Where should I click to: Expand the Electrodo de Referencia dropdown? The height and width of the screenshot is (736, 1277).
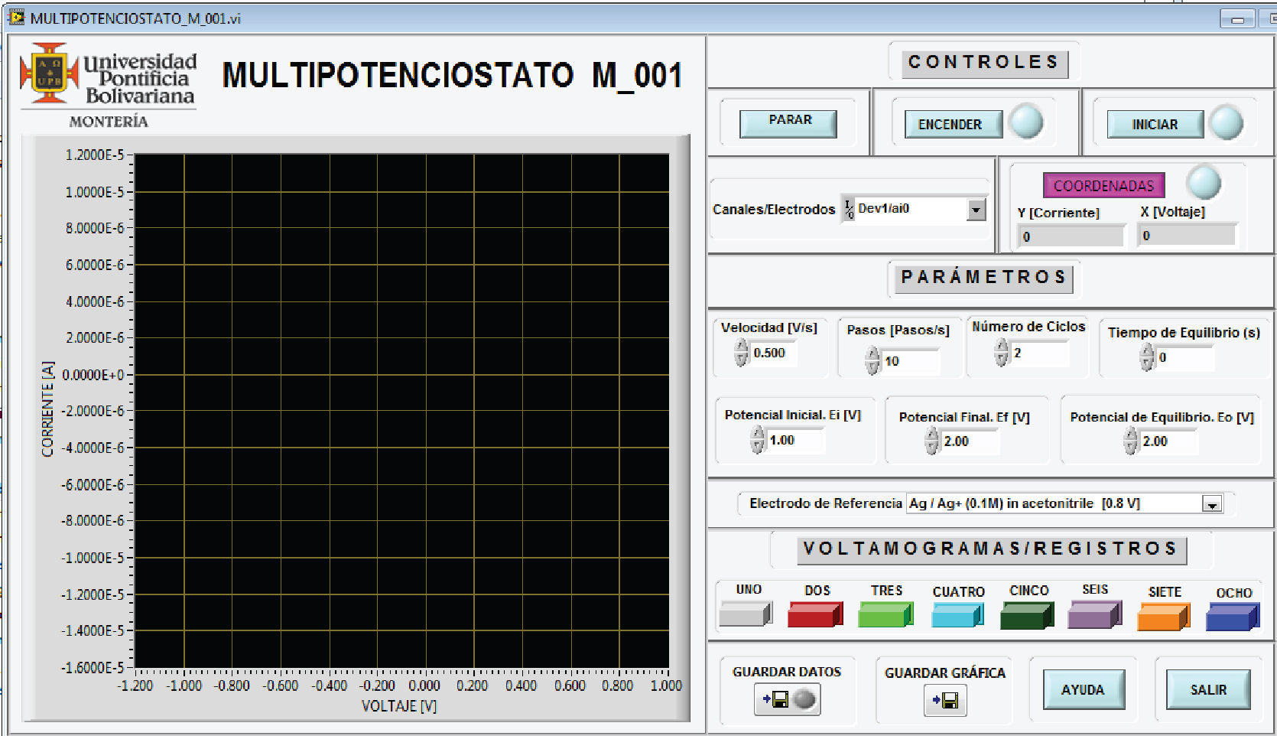pyautogui.click(x=1211, y=504)
